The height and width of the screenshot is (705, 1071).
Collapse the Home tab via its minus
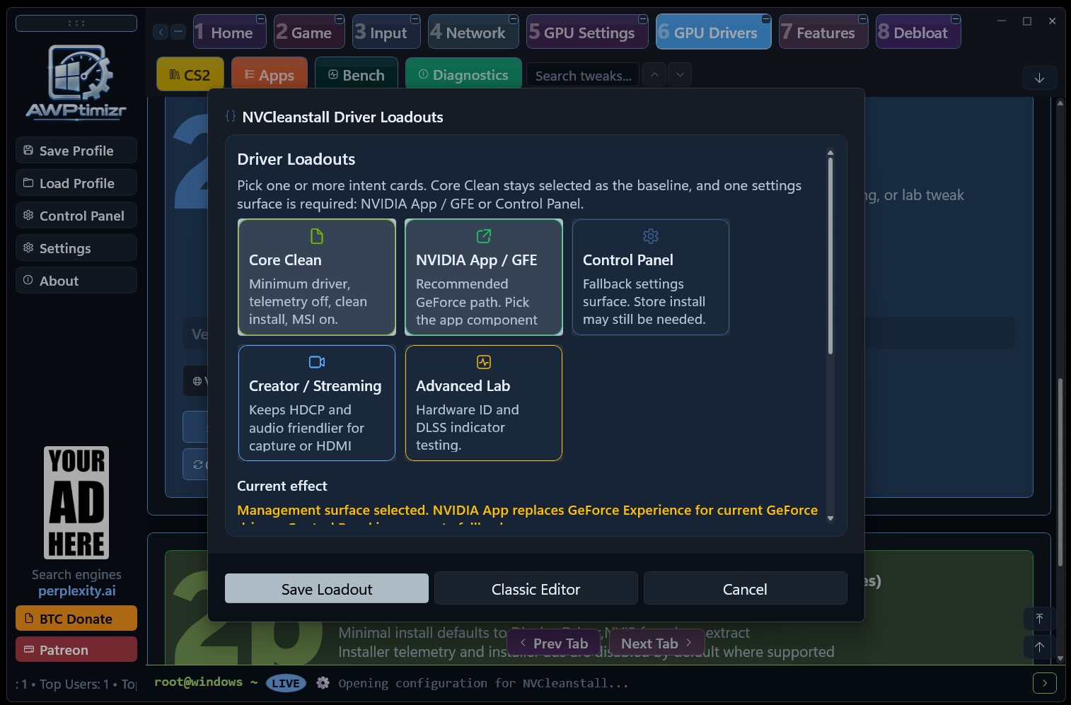pos(260,19)
